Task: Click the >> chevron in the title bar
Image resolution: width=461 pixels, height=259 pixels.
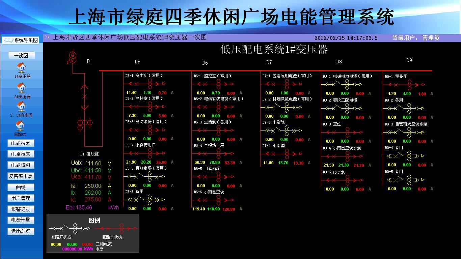Action: tap(47, 37)
